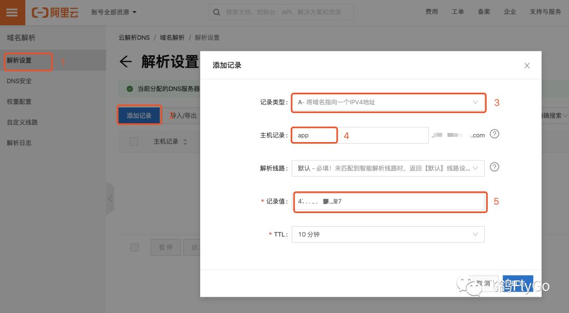Open the 解析线路 dropdown set to 默认
Screen dimensions: 569x313
coord(388,168)
